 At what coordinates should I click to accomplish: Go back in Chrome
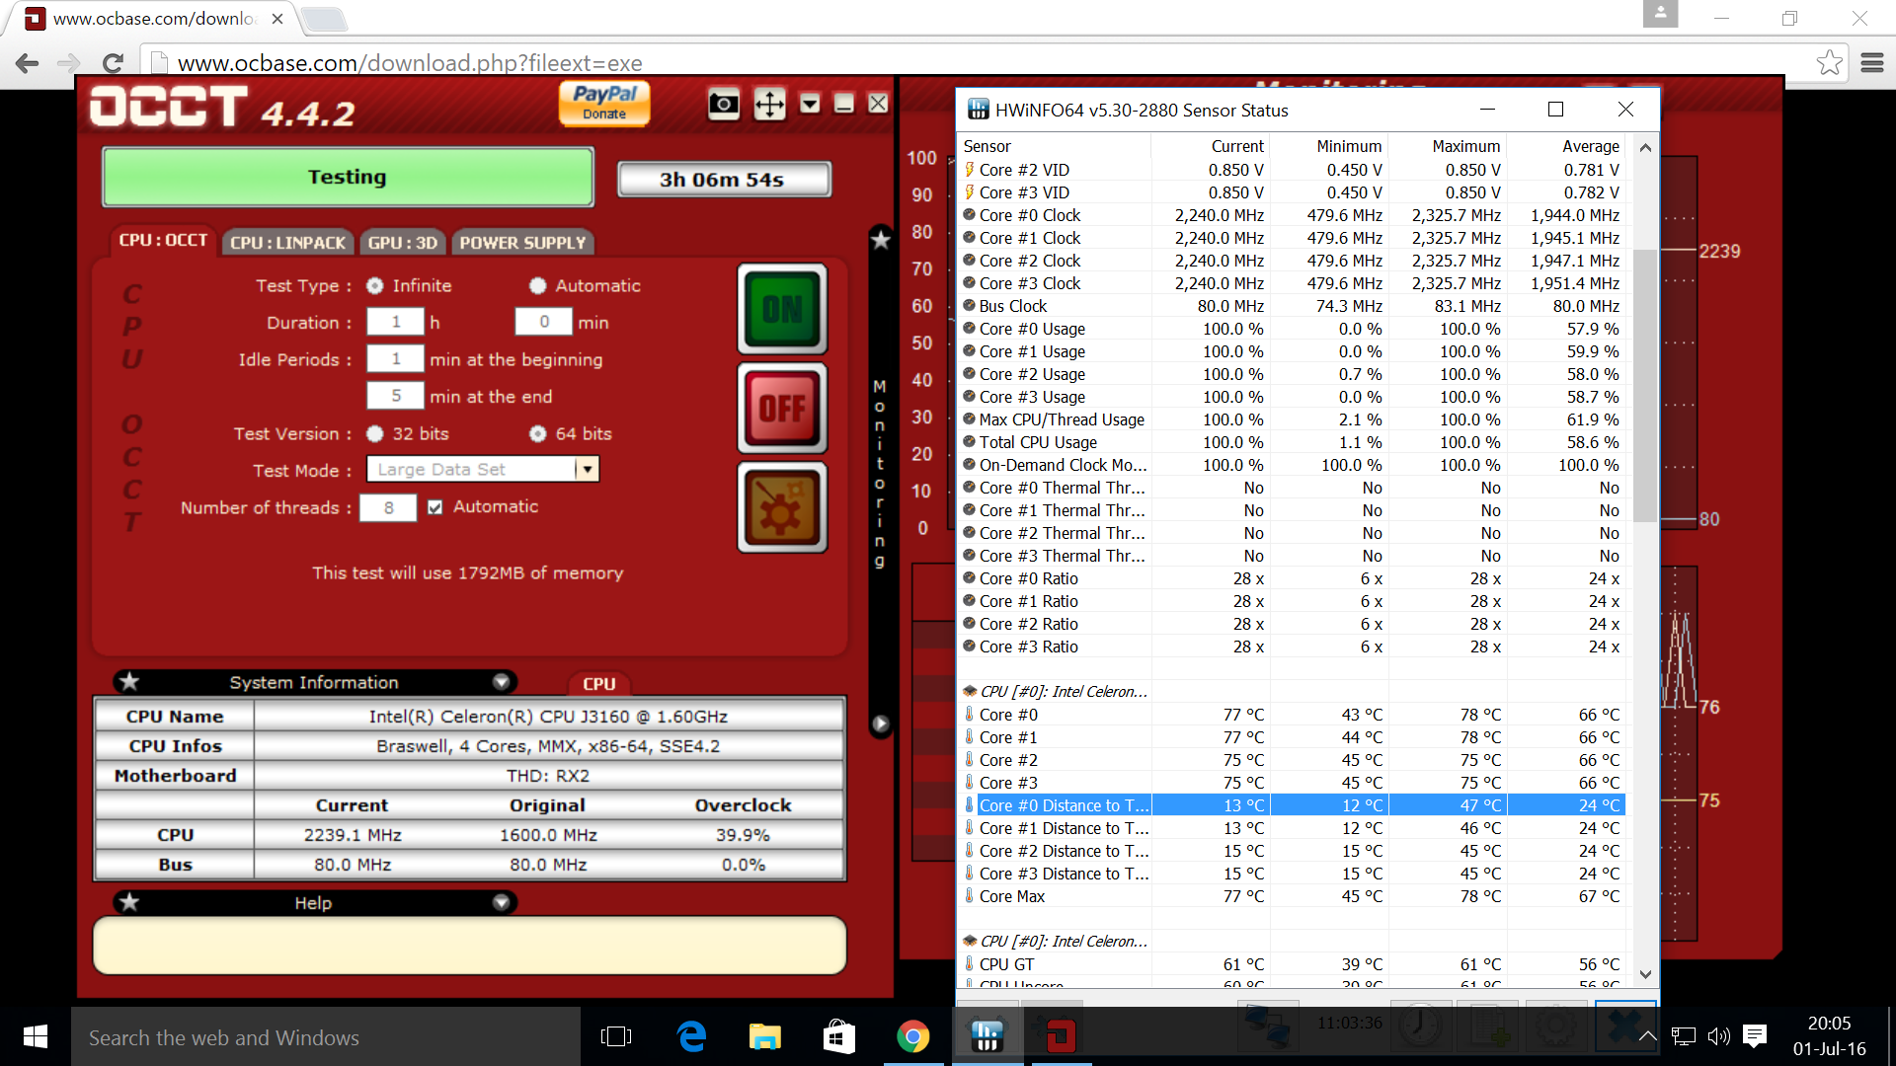28,63
